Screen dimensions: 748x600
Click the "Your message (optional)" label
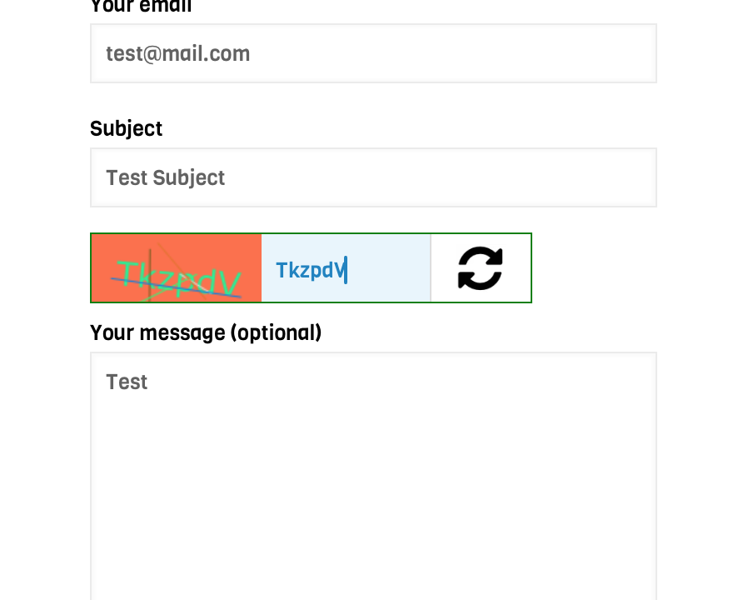206,332
